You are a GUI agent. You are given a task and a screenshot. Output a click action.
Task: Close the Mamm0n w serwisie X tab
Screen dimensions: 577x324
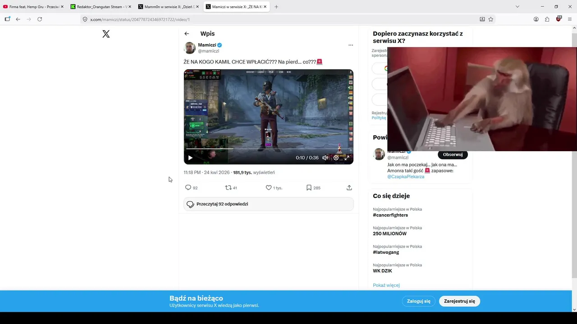(197, 7)
